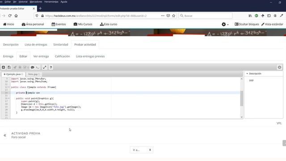Open the comments speech bubble icon
Viewport: 286px width, 161px height.
click(x=33, y=68)
